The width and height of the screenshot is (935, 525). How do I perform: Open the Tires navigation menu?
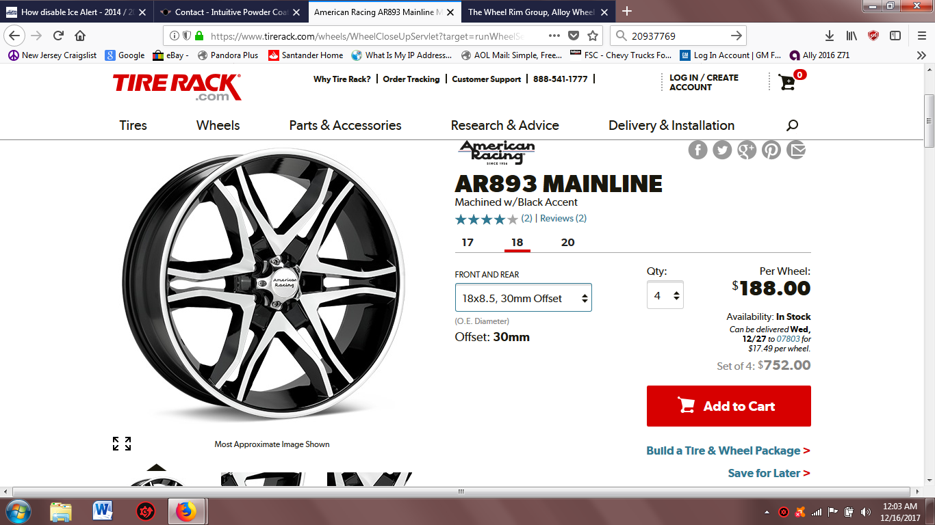[133, 125]
